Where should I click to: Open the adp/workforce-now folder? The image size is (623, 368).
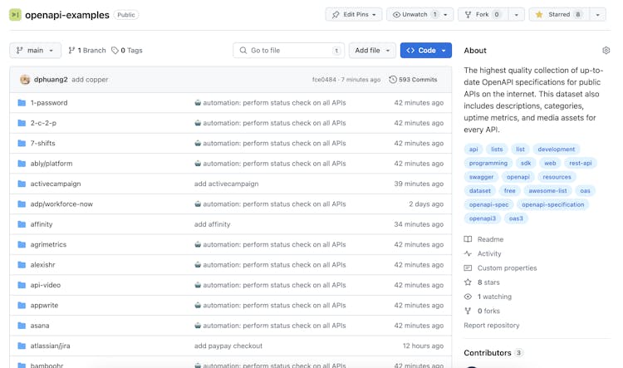coord(61,204)
